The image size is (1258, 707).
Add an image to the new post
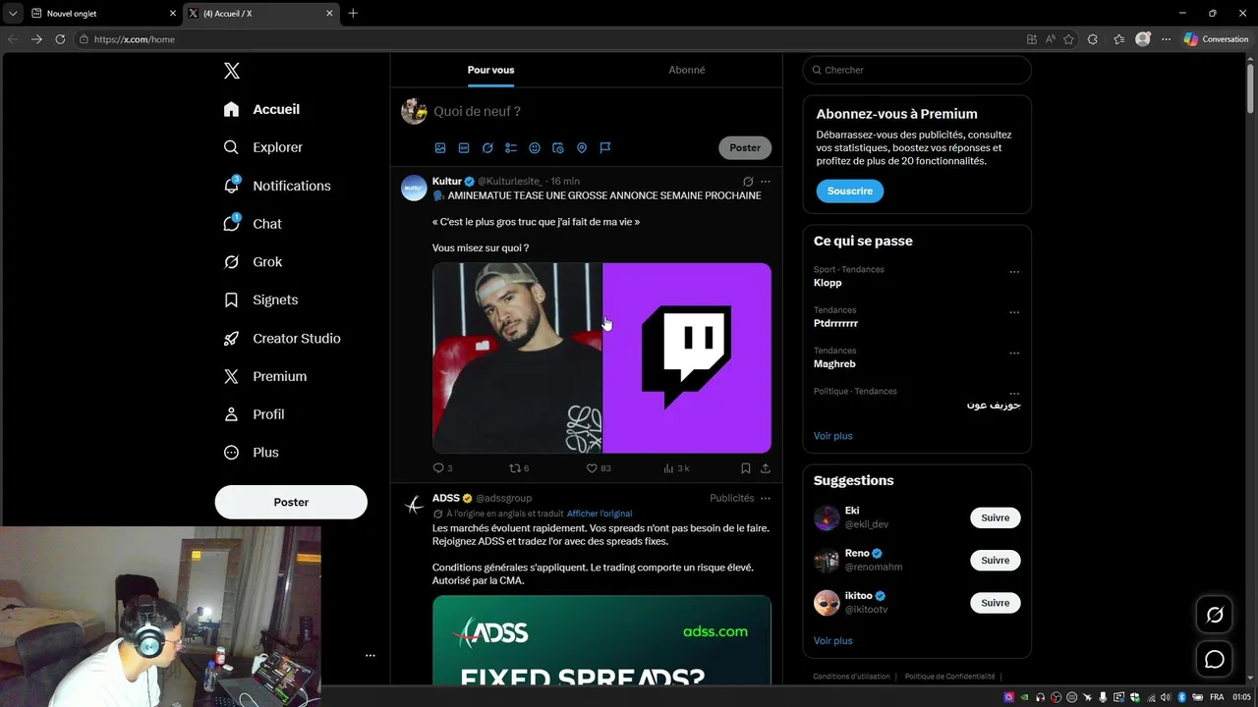click(x=440, y=148)
